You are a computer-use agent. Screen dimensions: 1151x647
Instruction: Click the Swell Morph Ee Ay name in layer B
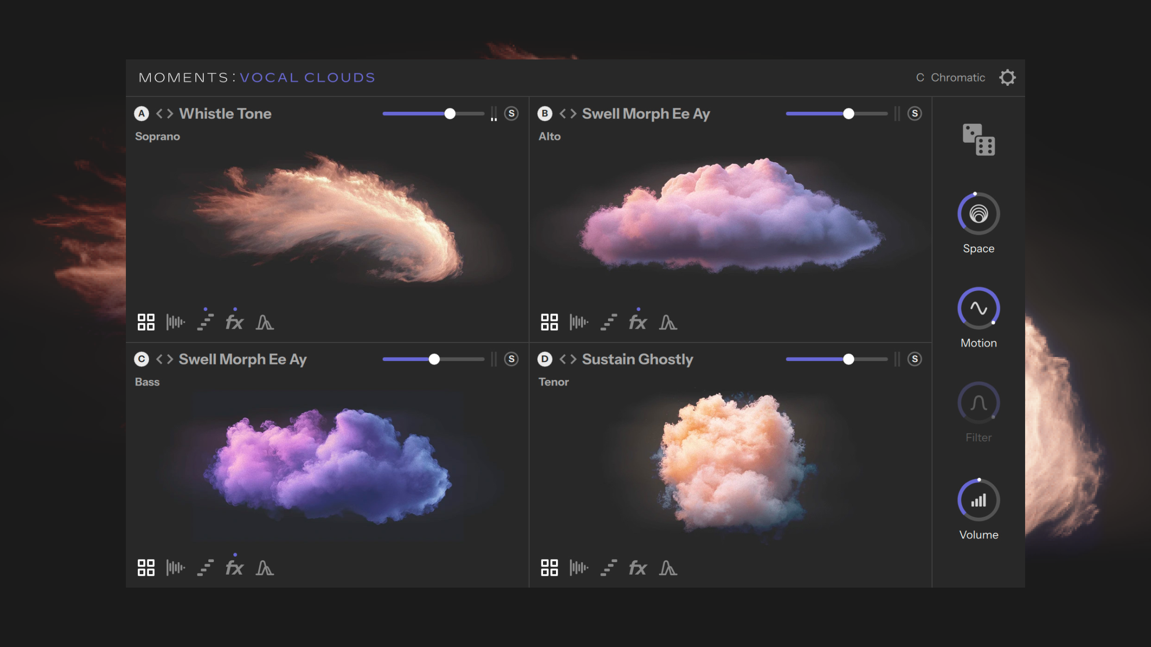(645, 114)
